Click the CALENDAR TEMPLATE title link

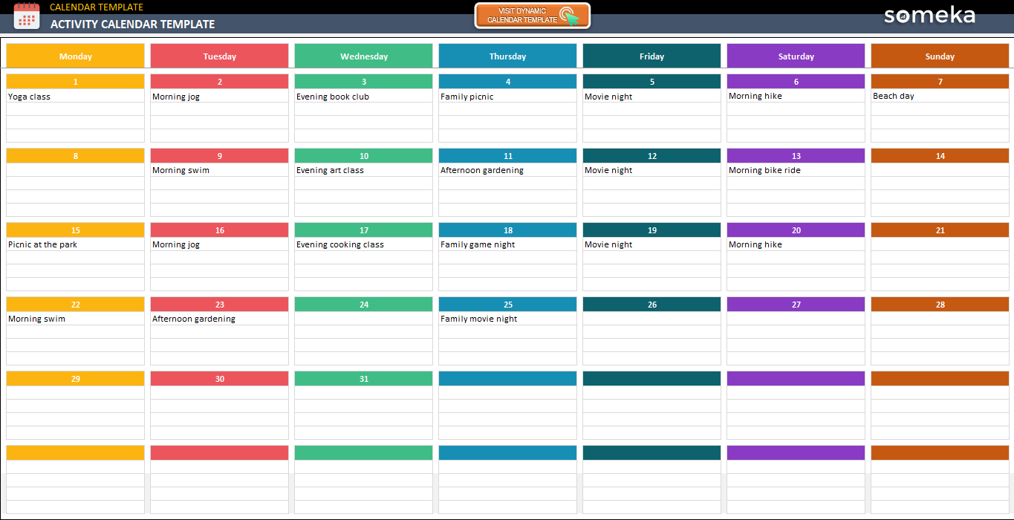[97, 7]
